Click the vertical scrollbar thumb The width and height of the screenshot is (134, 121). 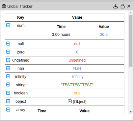pyautogui.click(x=130, y=41)
